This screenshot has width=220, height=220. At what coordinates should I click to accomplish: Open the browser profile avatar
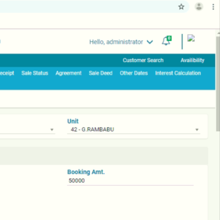[199, 7]
